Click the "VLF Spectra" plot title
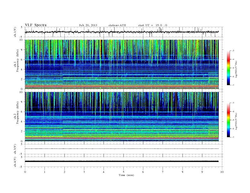 [x=36, y=25]
